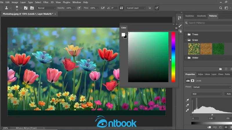Toggle ignore adjustment layers when cloning icon

pyautogui.click(x=150, y=8)
